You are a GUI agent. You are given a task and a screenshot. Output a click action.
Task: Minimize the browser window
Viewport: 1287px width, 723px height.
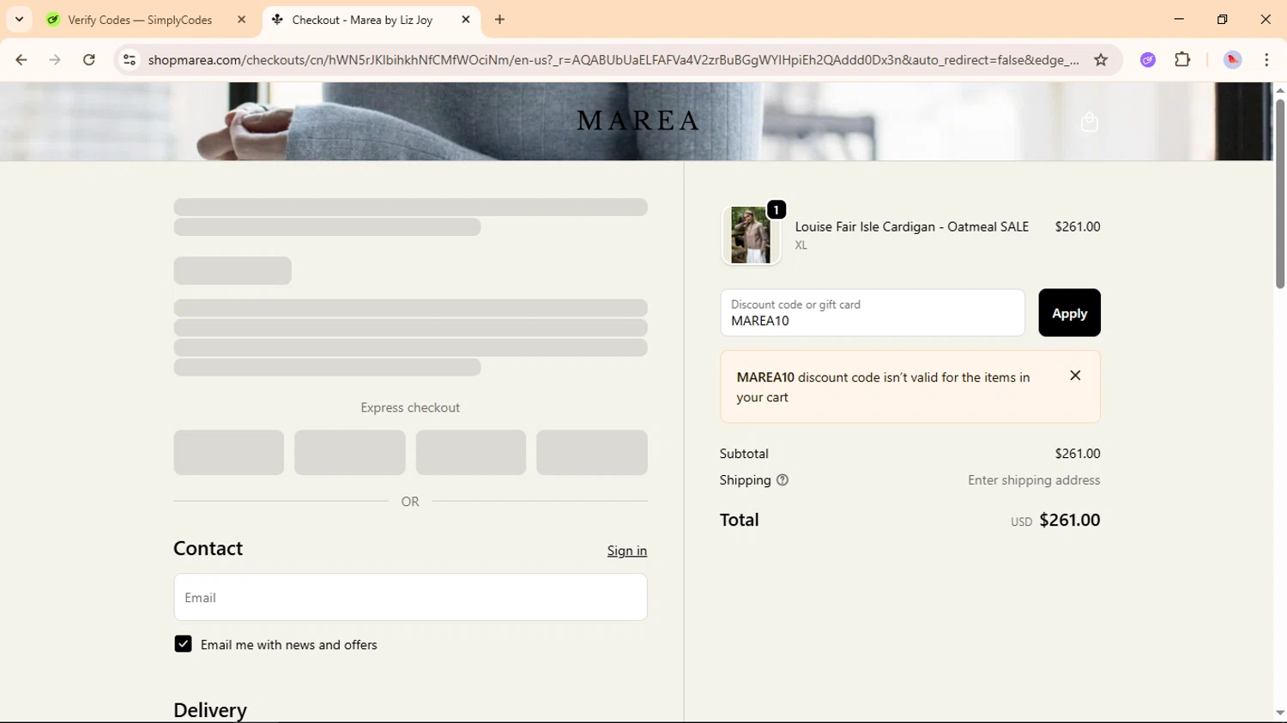(1180, 19)
